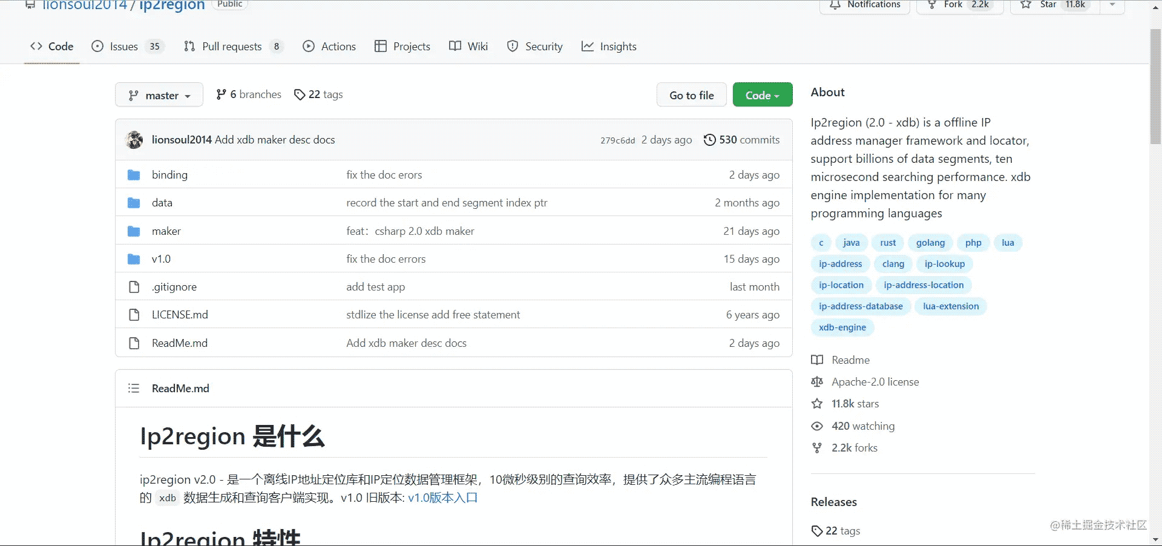The width and height of the screenshot is (1162, 546).
Task: Open the v1.0版本入口 link
Action: tap(442, 498)
